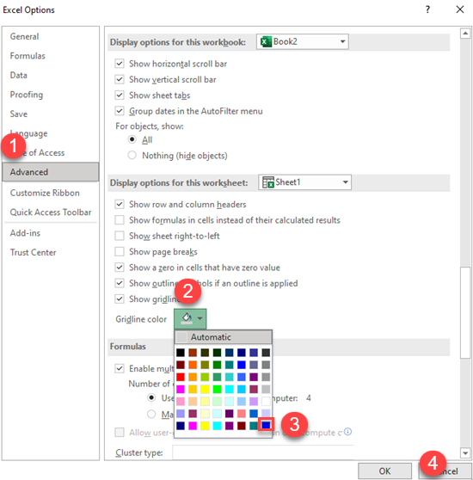The width and height of the screenshot is (473, 480).
Task: Toggle Enable multi-threaded calculation checkbox
Action: pos(120,368)
